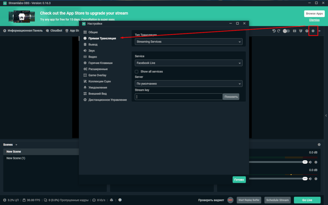
Task: Click the Показать stream key button
Action: [x=231, y=97]
